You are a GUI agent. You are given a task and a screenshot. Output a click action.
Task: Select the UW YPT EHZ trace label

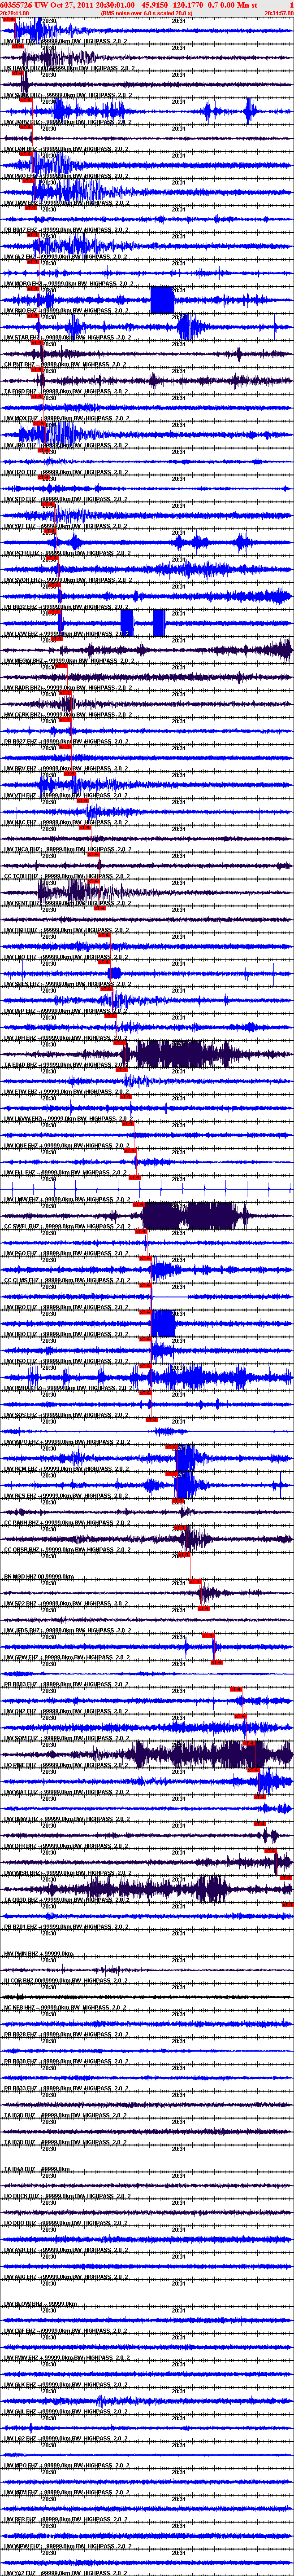66,527
